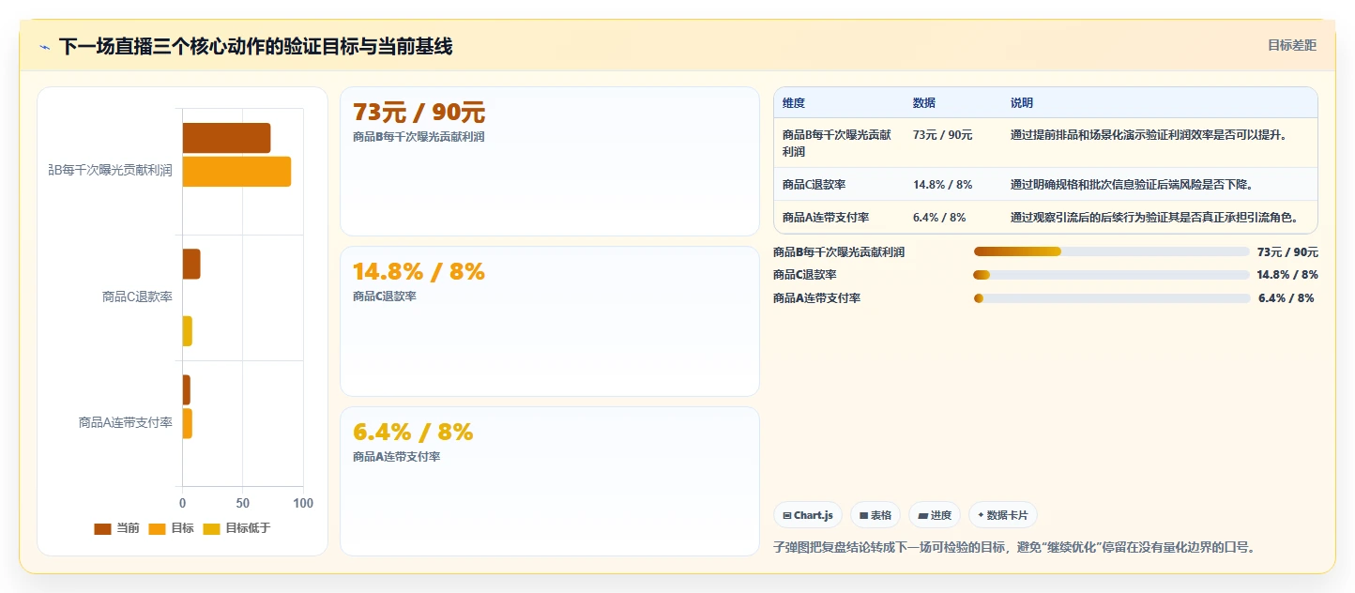Open the 6.4% / 8% data card
Image resolution: width=1355 pixels, height=593 pixels.
(549, 481)
